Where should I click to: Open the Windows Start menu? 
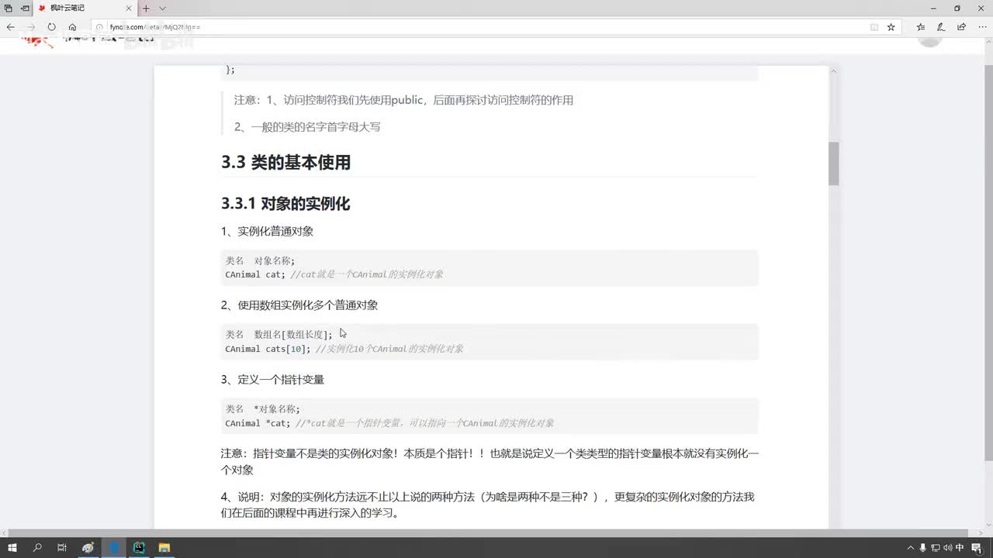coord(12,548)
